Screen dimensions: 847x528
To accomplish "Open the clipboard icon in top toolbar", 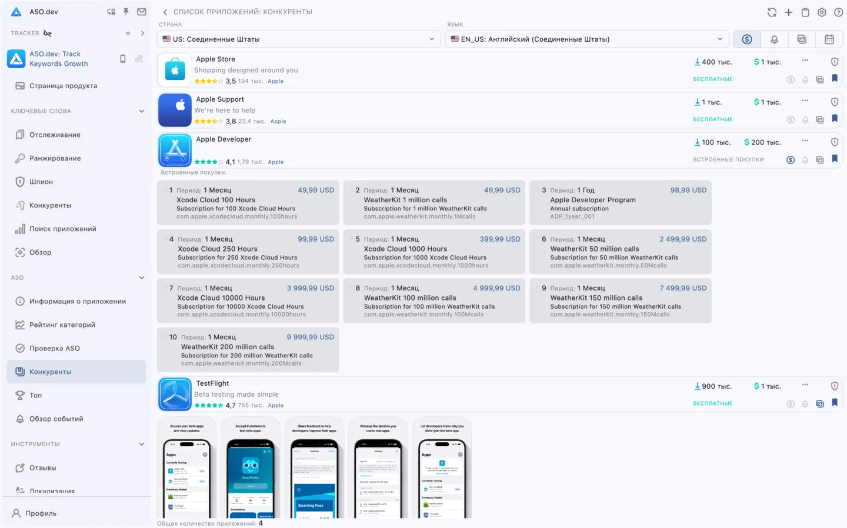I will point(805,12).
